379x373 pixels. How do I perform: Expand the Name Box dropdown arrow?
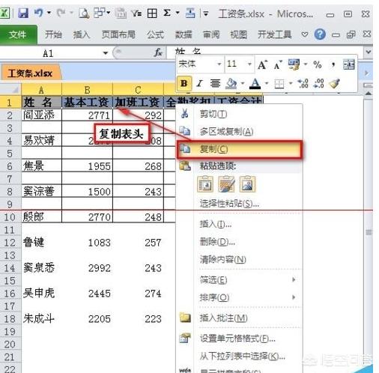tap(106, 53)
